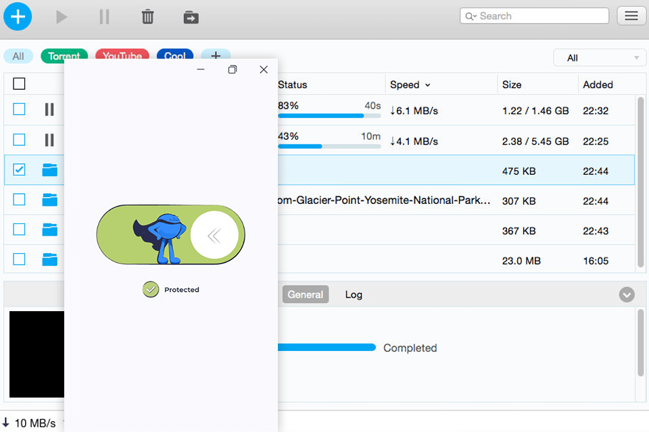The height and width of the screenshot is (432, 649).
Task: Add a new tag with plus pill
Action: tap(216, 55)
